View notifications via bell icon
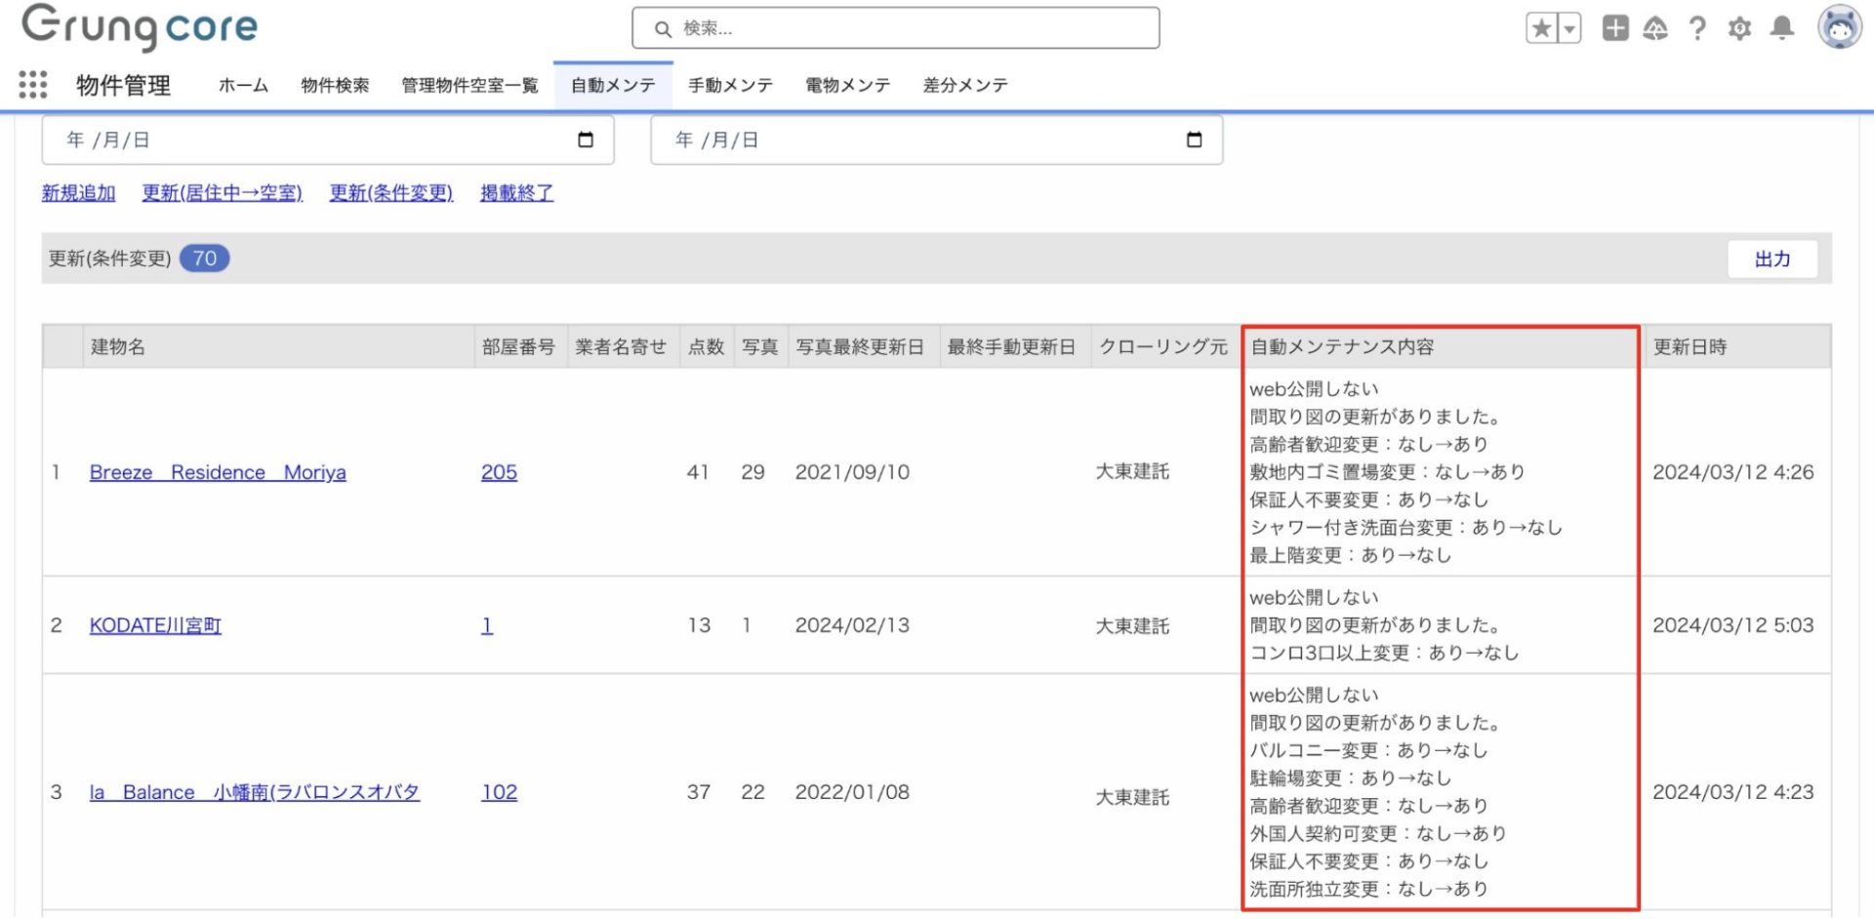 point(1781,28)
